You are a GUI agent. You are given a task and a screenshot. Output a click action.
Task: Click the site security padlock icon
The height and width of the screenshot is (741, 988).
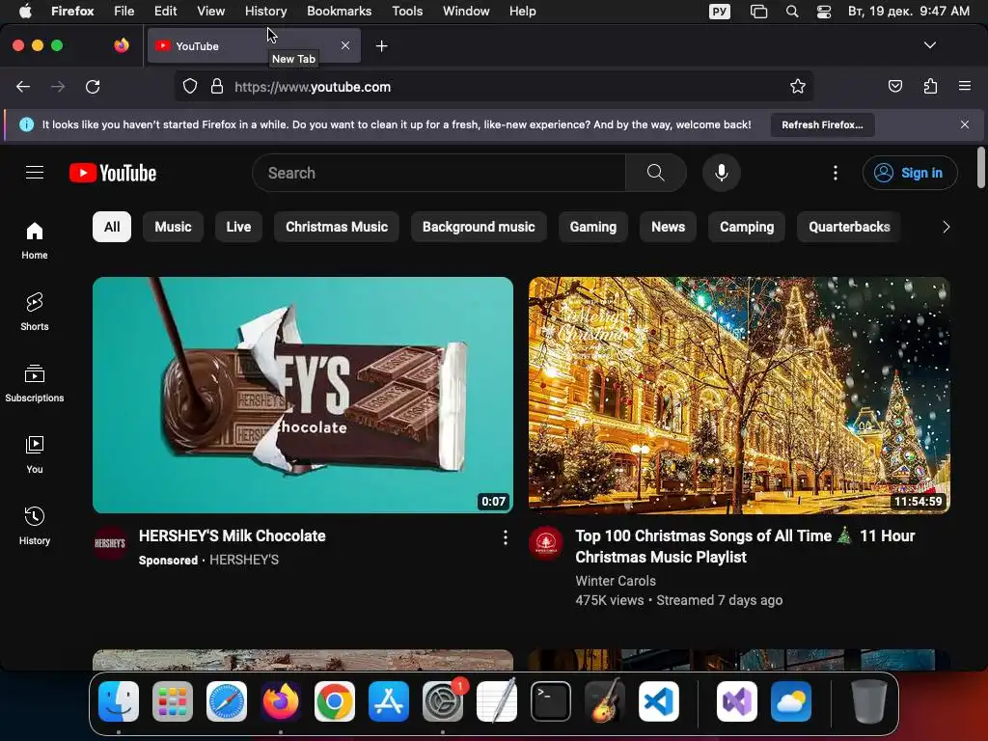[217, 86]
